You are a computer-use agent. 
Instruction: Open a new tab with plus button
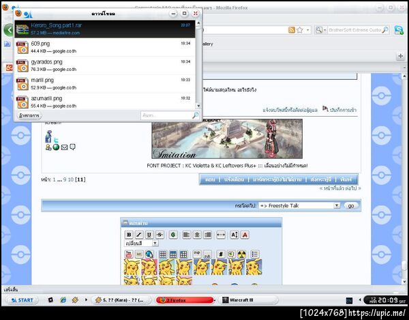coord(401,56)
